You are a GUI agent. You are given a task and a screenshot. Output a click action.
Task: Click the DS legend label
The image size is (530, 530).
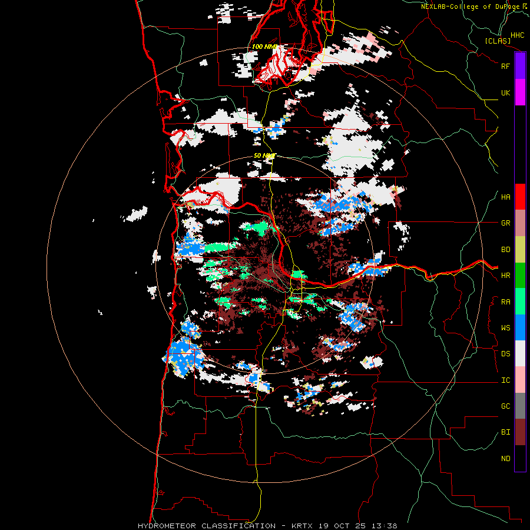pos(505,354)
